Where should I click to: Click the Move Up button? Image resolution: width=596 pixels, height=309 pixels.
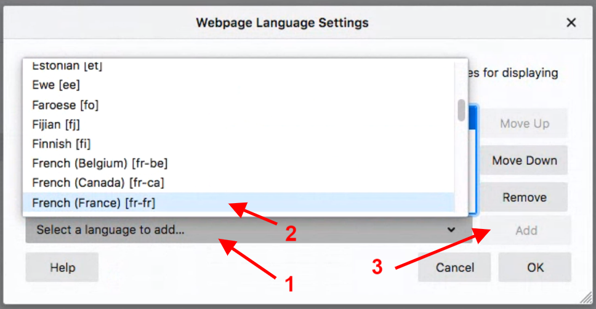click(524, 124)
